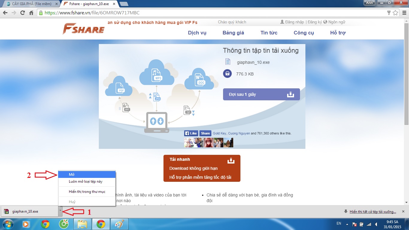Click the 'Cuong Nguyen' profile link

[x=239, y=133]
